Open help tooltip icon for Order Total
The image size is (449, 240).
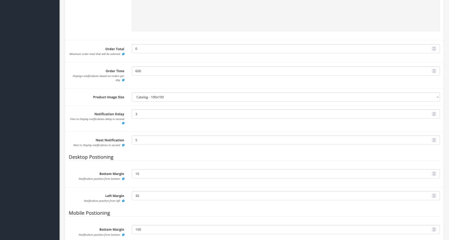coord(123,54)
